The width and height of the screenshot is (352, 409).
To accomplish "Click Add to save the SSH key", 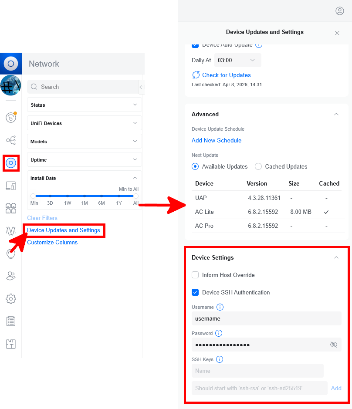I will click(336, 388).
